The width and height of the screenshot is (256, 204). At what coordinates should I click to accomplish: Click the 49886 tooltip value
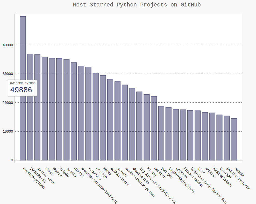(x=21, y=90)
